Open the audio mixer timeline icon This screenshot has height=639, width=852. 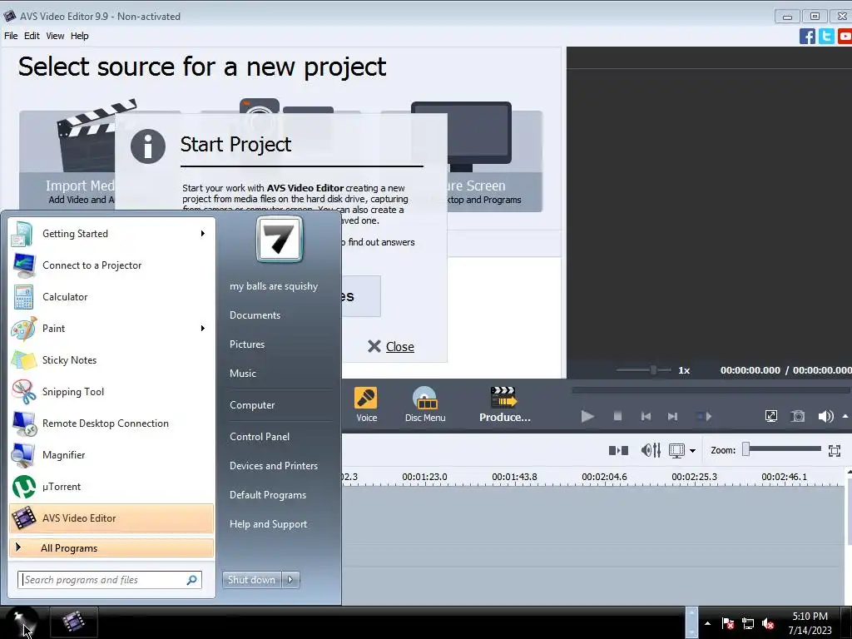(651, 450)
